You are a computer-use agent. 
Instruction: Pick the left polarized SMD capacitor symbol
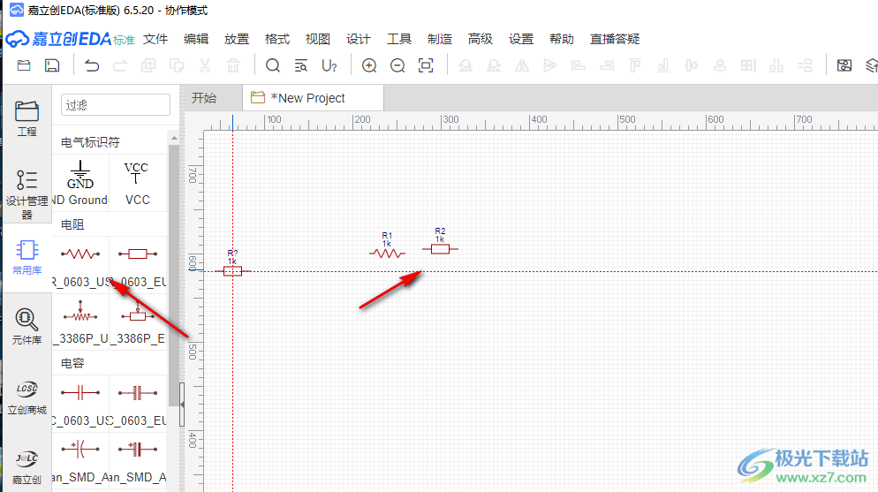coord(80,461)
